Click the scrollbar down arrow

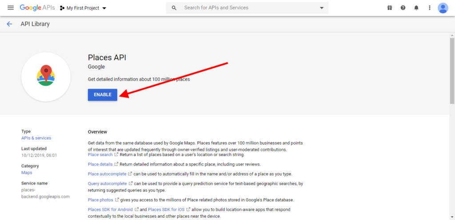[x=452, y=217]
